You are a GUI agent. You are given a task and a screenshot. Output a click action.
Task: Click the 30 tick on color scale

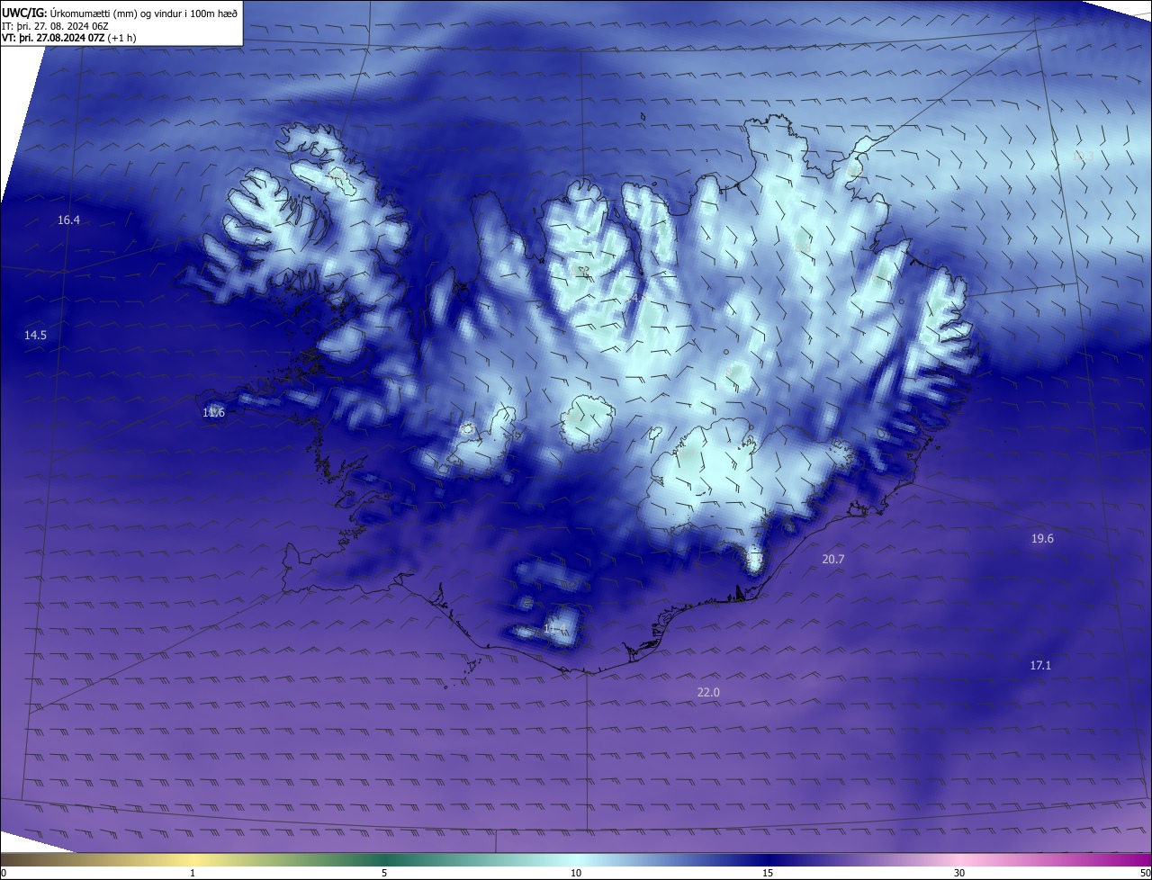[x=959, y=873]
